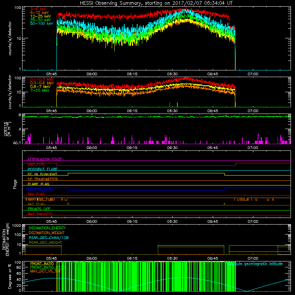
Task: Click the 0.3-0.8 MeV legend label
Action: 42,83
